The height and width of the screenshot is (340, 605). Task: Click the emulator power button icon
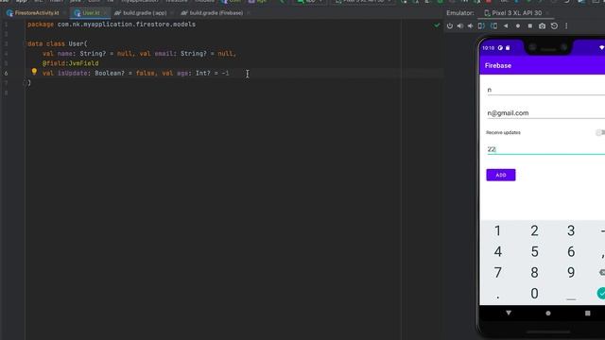[x=450, y=25]
